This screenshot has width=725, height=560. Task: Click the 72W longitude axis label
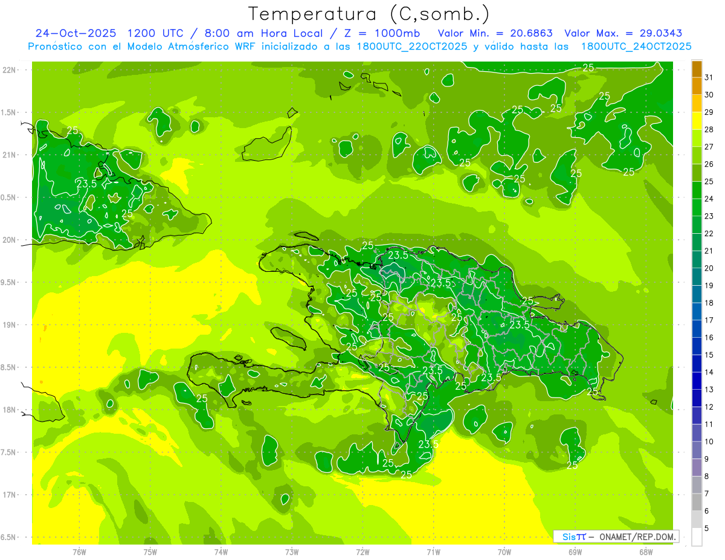tap(362, 552)
